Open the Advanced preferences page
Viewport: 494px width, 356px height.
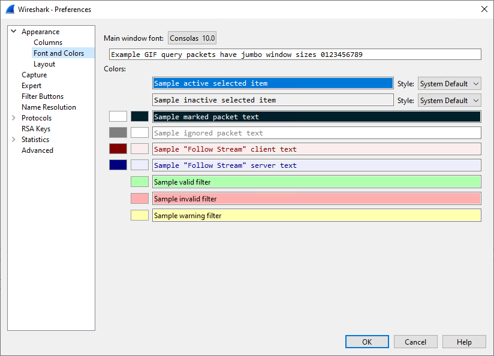click(37, 150)
